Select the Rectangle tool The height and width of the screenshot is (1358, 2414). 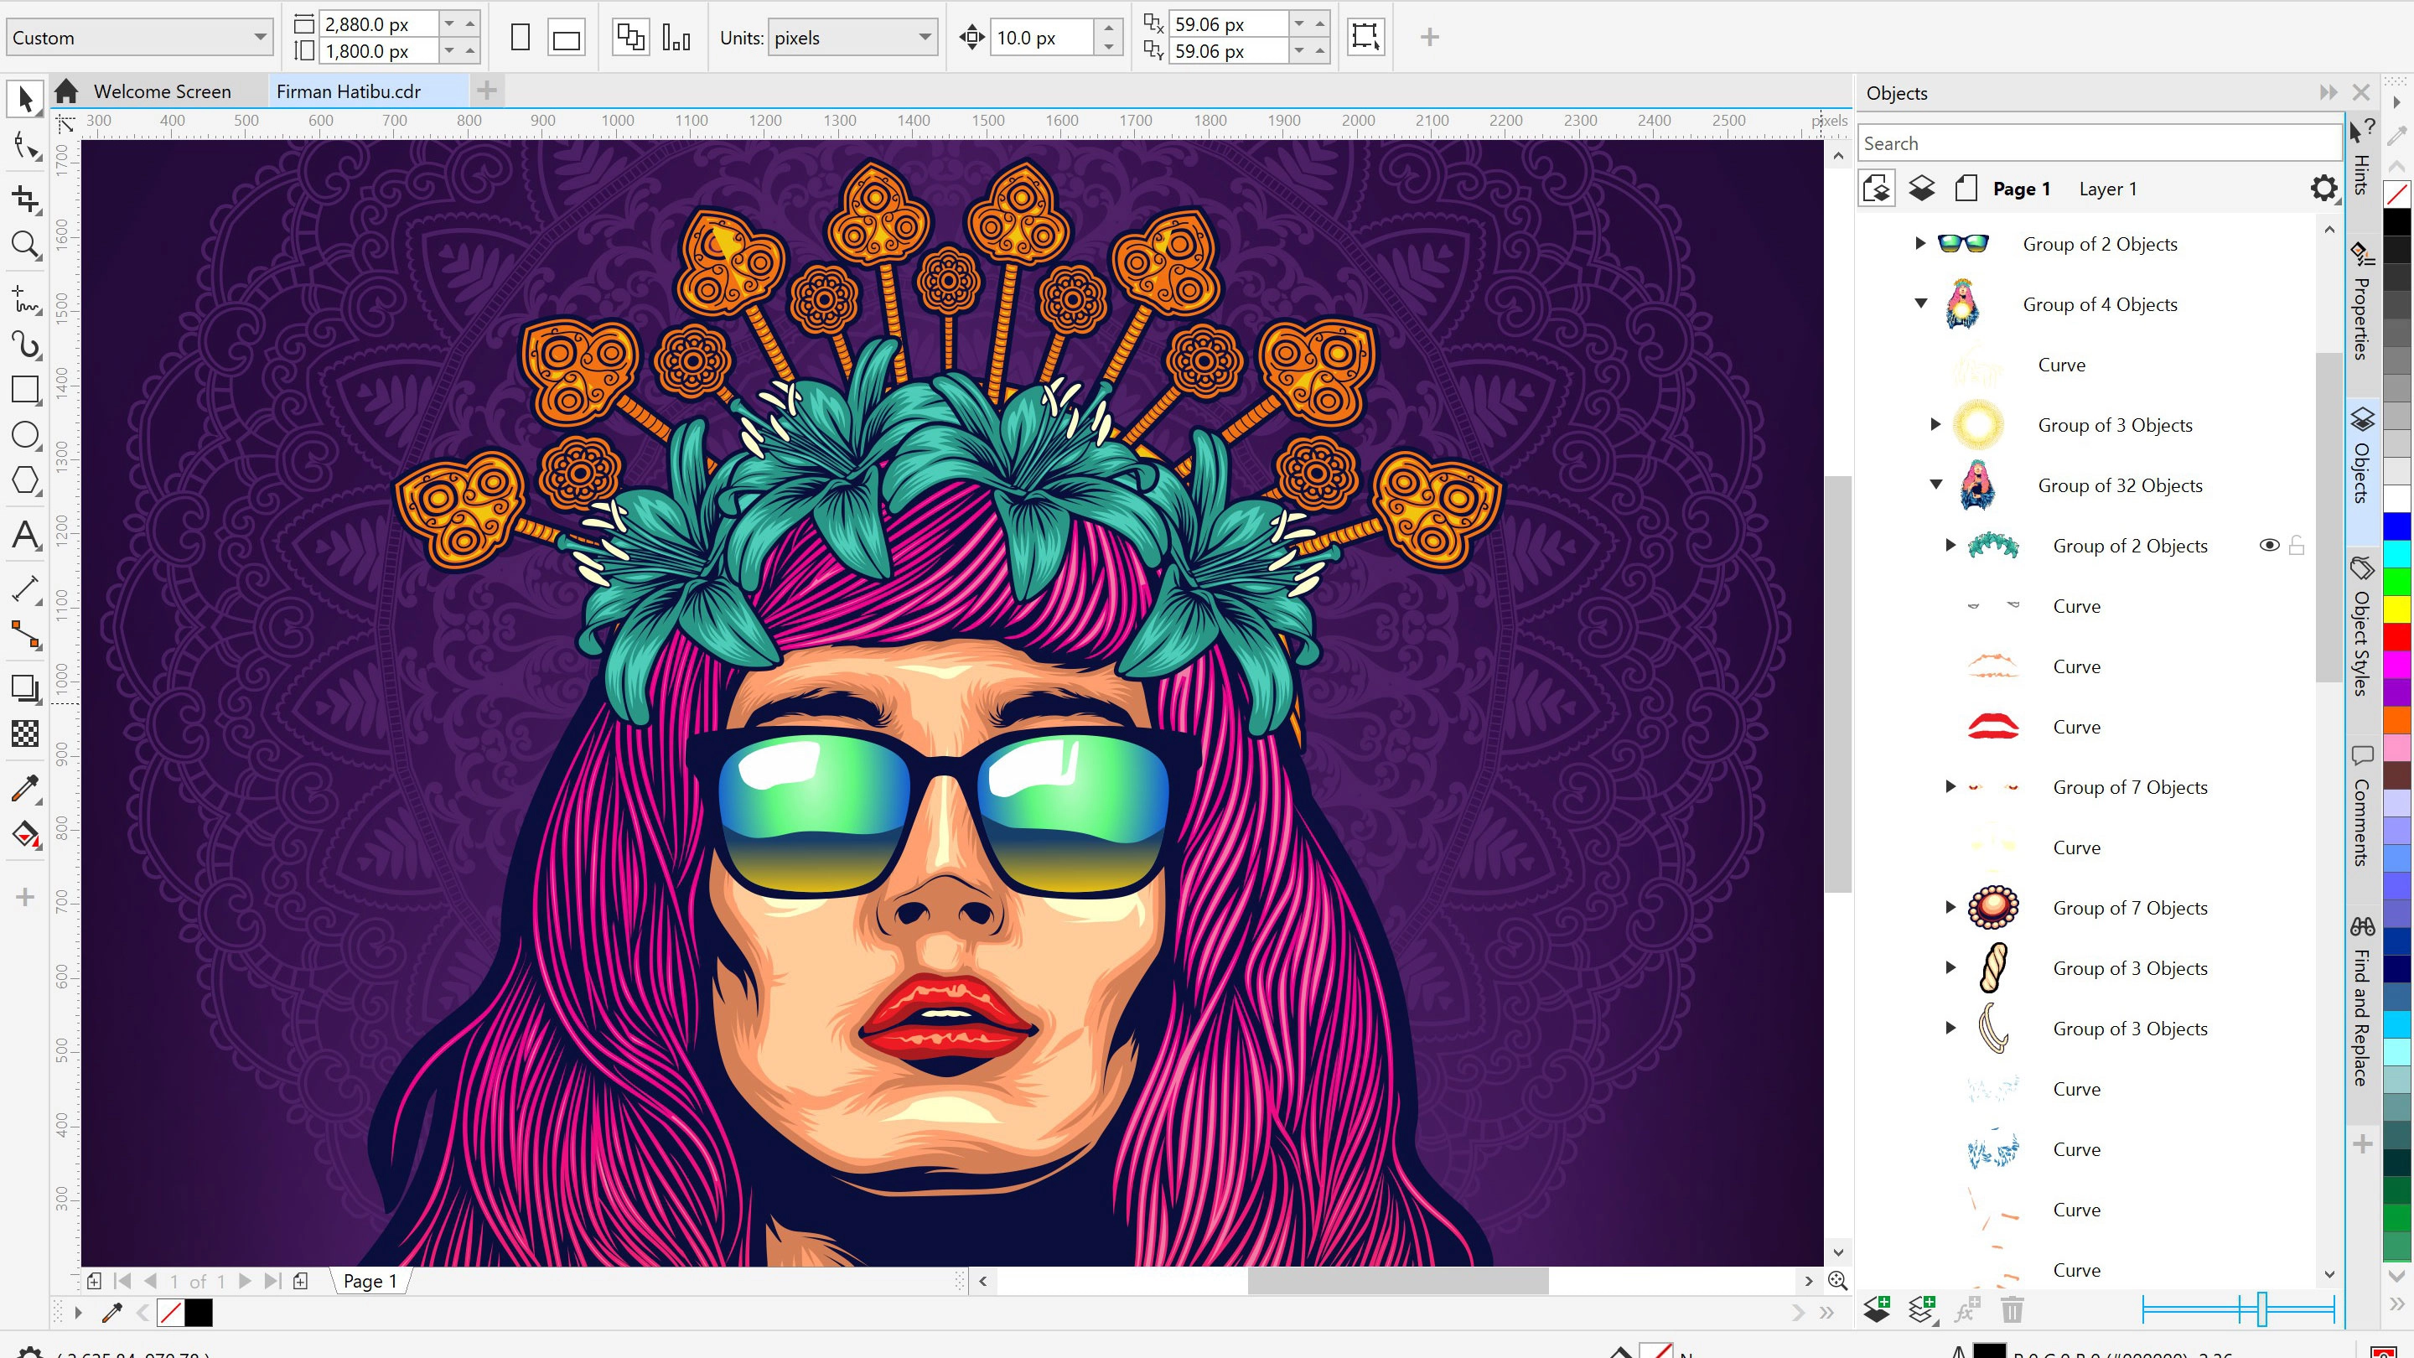coord(25,389)
